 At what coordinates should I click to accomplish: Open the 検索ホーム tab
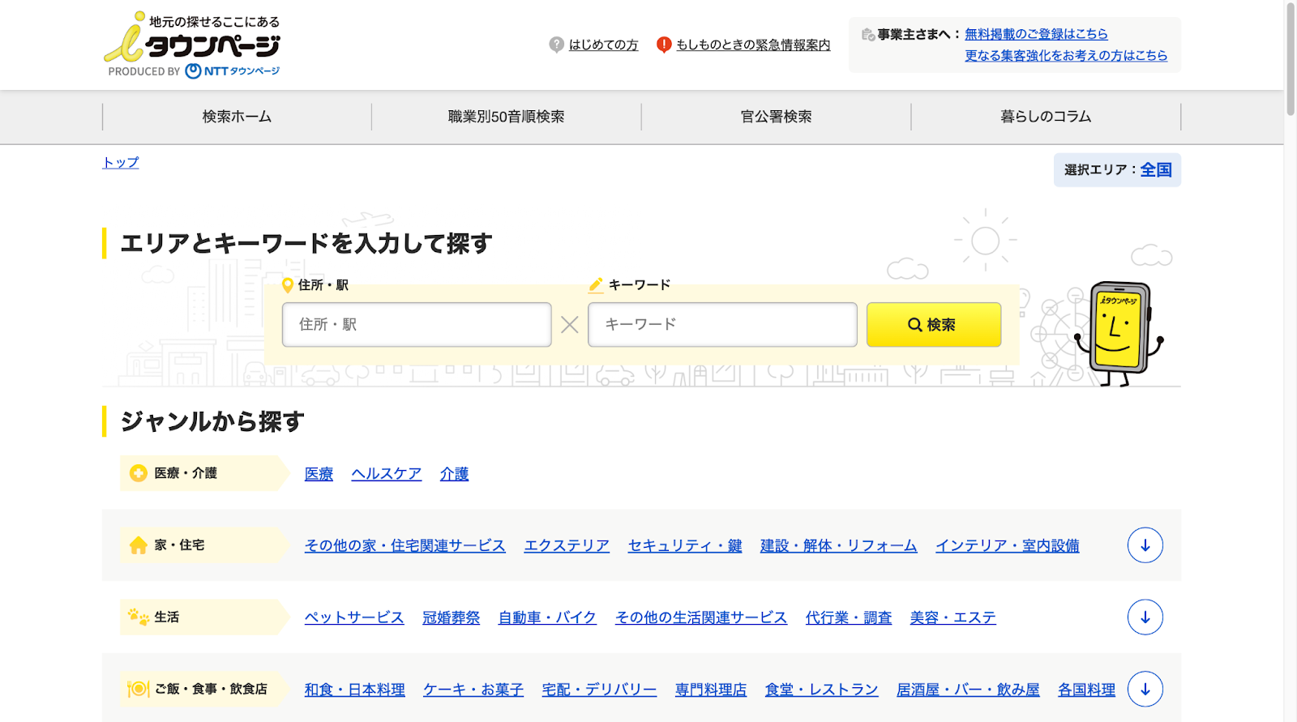point(237,117)
